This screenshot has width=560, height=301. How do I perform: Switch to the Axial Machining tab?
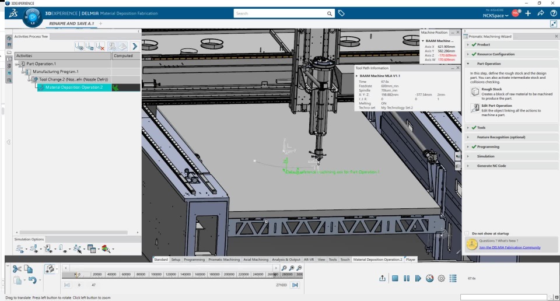[256, 260]
